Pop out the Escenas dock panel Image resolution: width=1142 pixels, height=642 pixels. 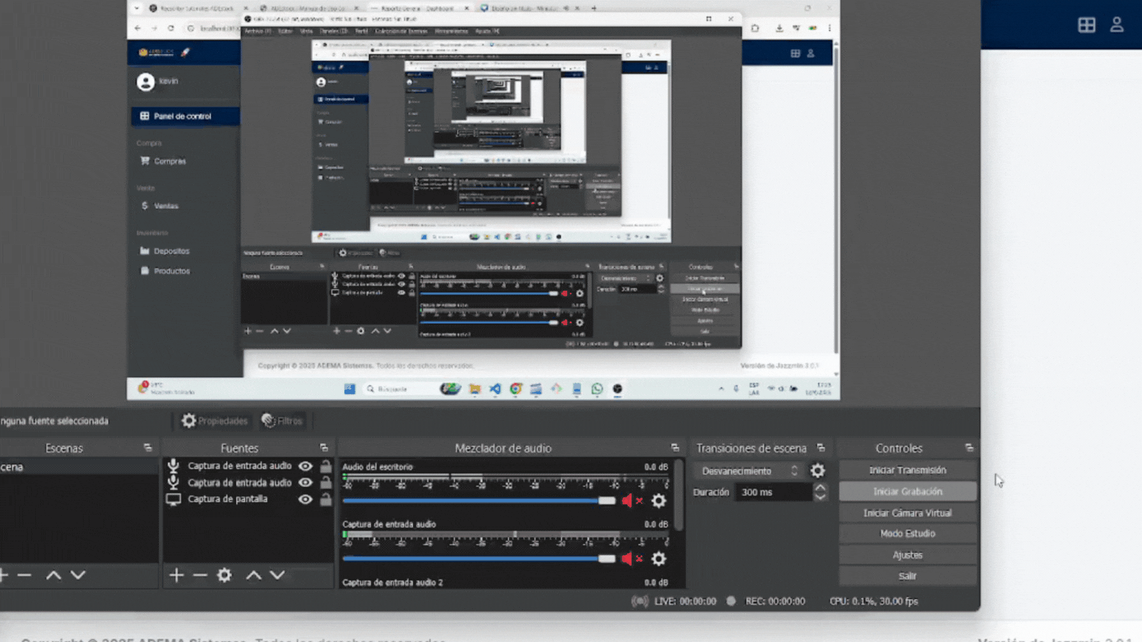(148, 448)
